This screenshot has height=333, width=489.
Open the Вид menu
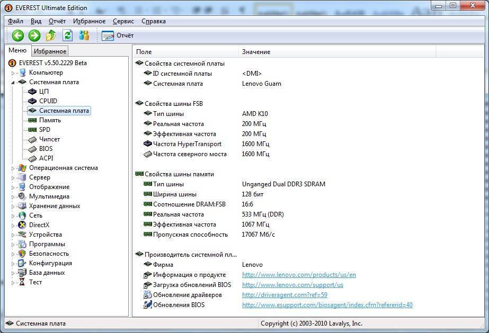coord(36,21)
